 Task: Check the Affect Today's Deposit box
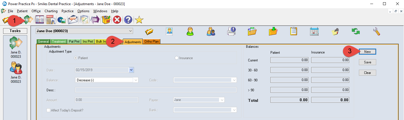(49, 110)
